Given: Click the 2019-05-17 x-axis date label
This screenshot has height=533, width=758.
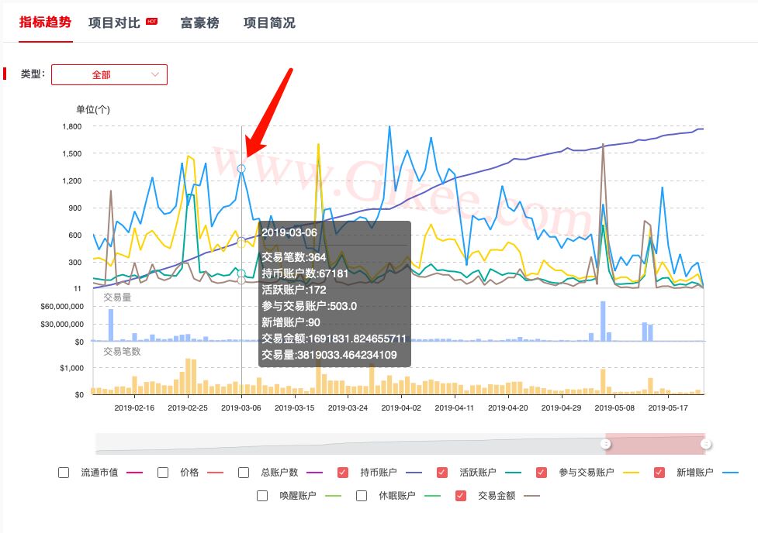Looking at the screenshot, I should (x=667, y=408).
